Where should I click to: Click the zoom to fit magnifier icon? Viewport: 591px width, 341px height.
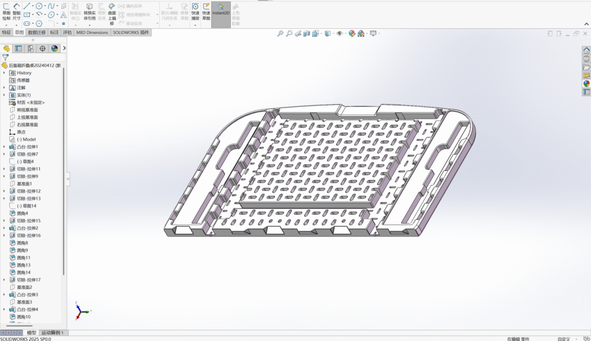pyautogui.click(x=280, y=33)
